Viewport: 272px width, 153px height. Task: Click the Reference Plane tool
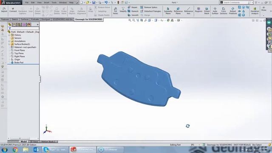pos(178,11)
